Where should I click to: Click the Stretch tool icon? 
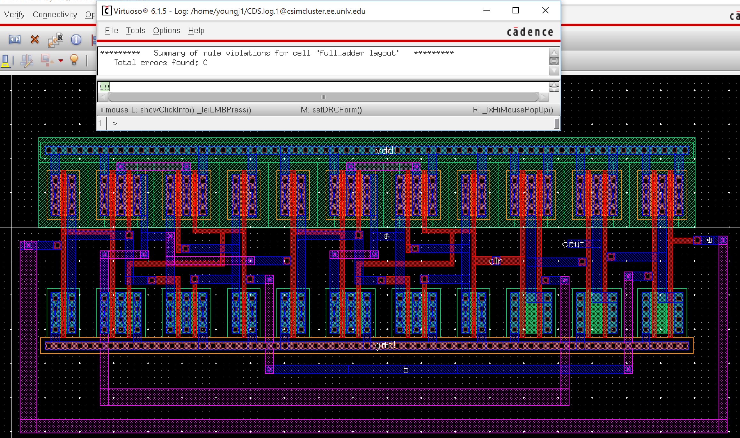pyautogui.click(x=14, y=40)
